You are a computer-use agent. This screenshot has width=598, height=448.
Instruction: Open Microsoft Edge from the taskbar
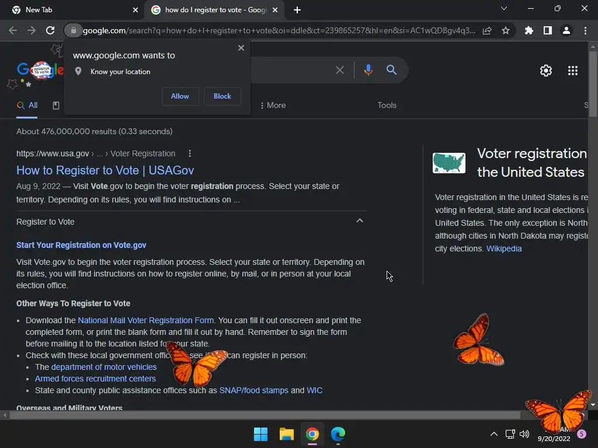338,434
